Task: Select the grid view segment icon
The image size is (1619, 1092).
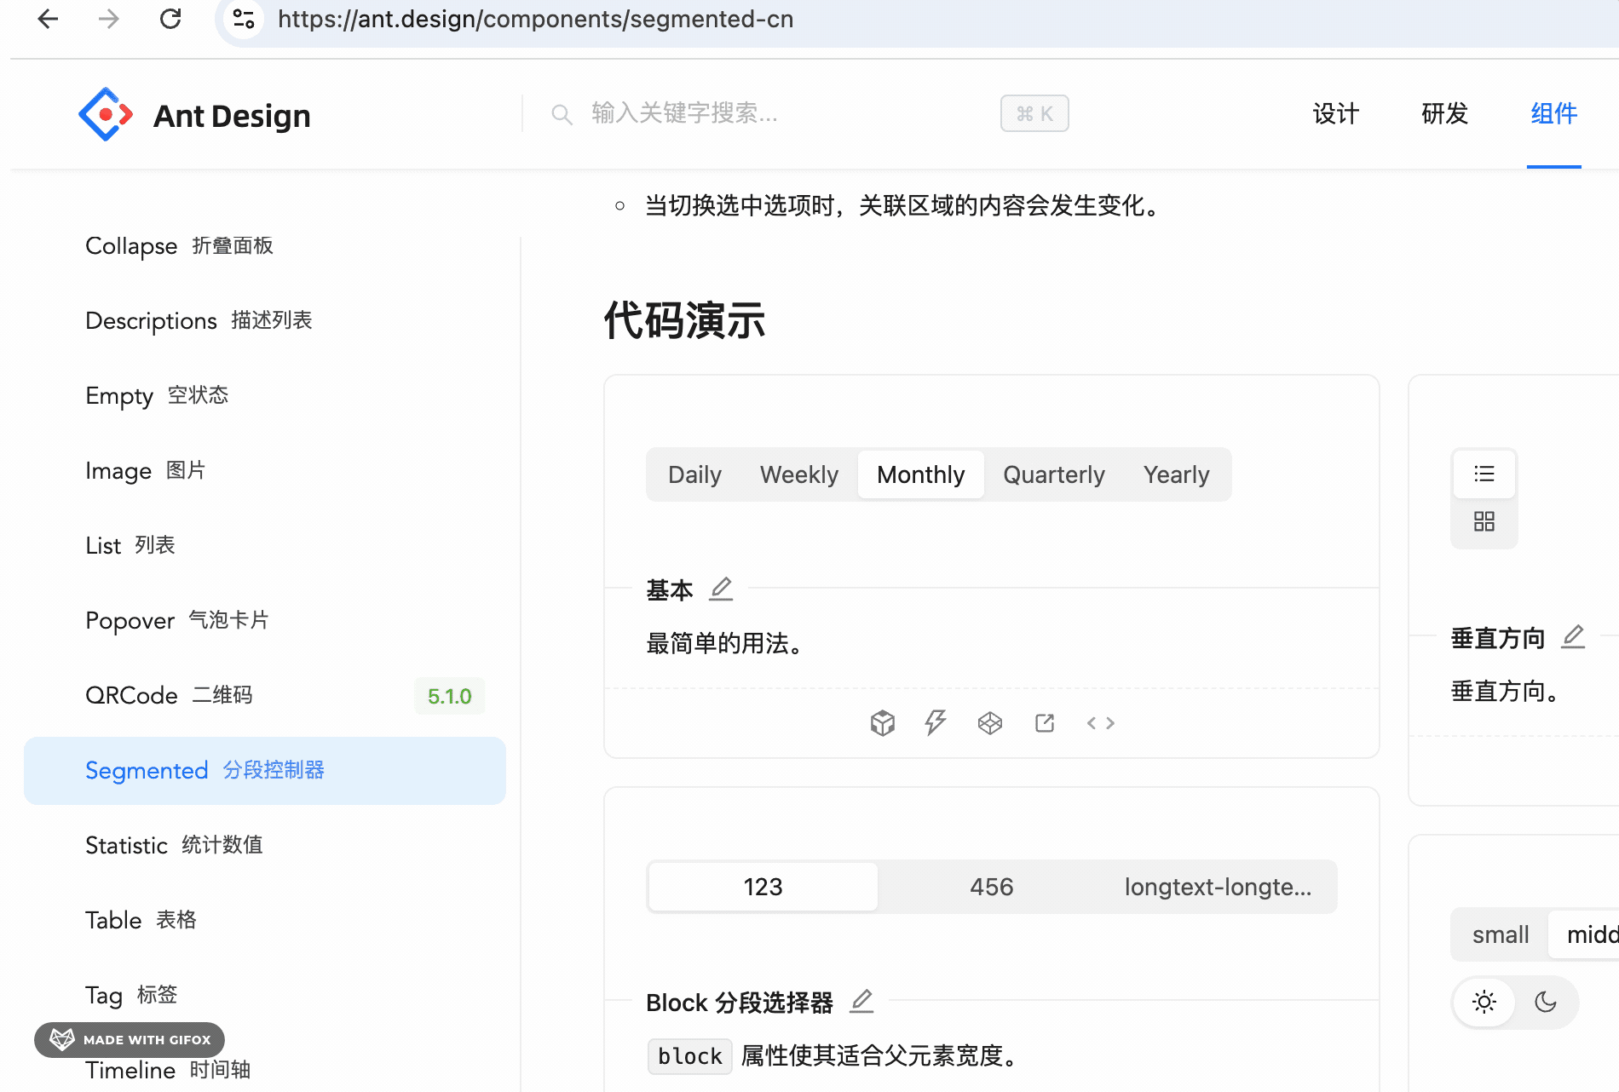Action: (1484, 522)
